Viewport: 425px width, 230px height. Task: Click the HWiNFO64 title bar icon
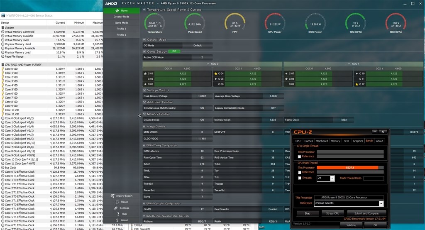point(3,16)
